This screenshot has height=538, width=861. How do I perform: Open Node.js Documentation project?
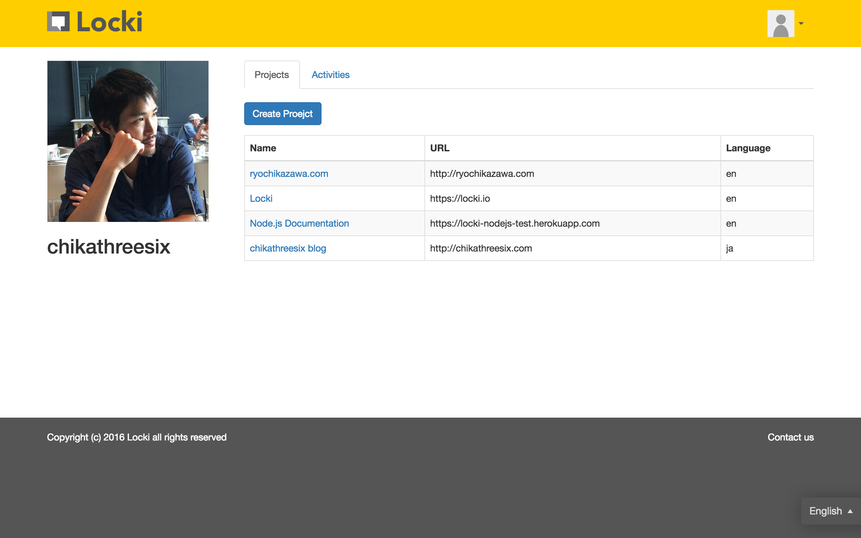click(299, 224)
